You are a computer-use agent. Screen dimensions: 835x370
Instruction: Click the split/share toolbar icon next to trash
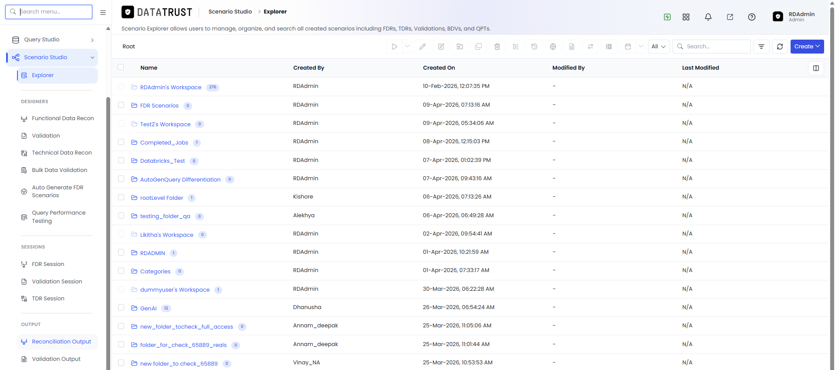pos(516,47)
